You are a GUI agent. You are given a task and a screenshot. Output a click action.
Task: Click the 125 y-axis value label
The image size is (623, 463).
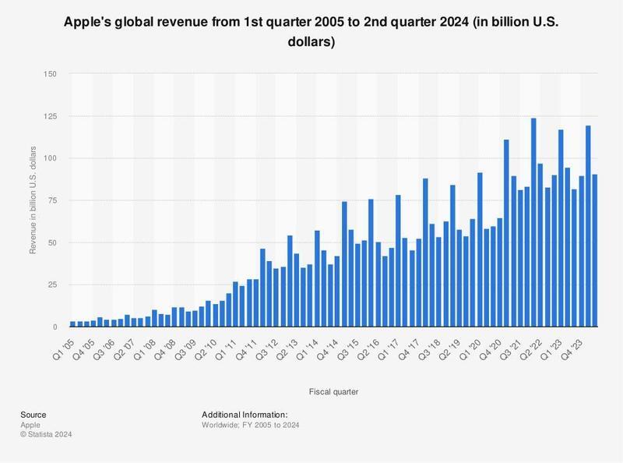point(51,116)
